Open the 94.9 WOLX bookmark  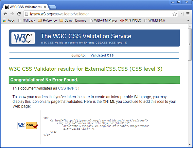point(131,20)
